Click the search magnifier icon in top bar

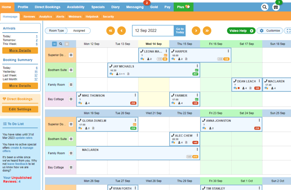pyautogui.click(x=265, y=7)
